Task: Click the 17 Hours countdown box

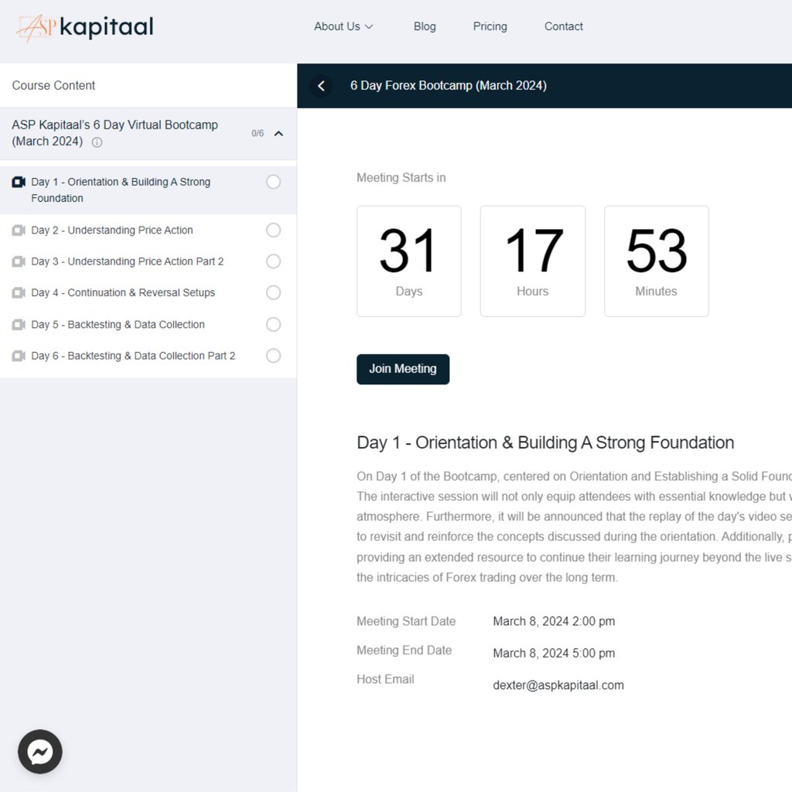Action: tap(532, 261)
